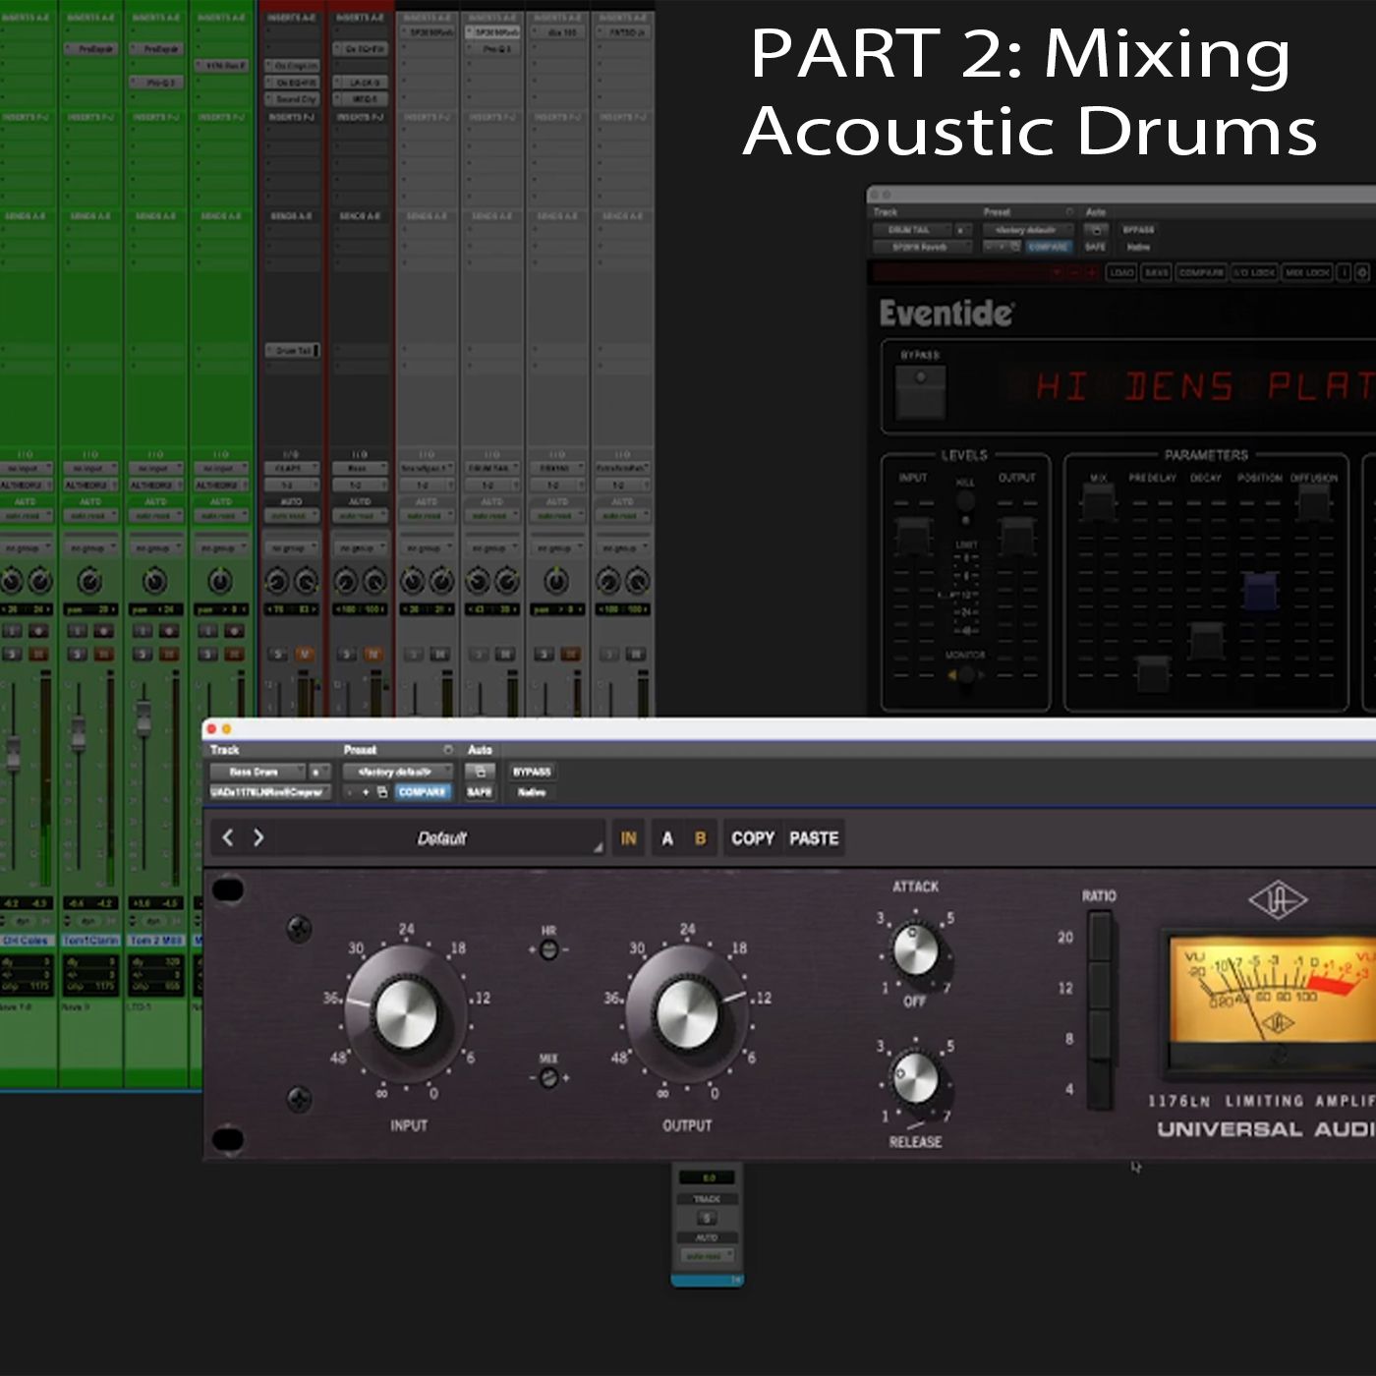Go to next preset arrow in 1176

click(x=258, y=837)
